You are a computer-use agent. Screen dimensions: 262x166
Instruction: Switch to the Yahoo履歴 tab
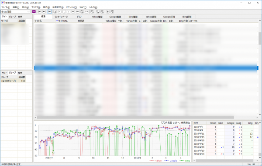pos(97,17)
